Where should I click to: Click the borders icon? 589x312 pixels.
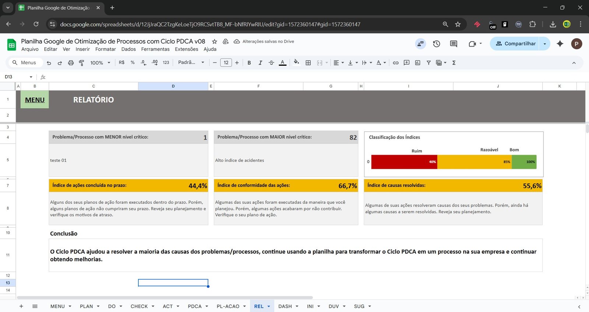(308, 63)
